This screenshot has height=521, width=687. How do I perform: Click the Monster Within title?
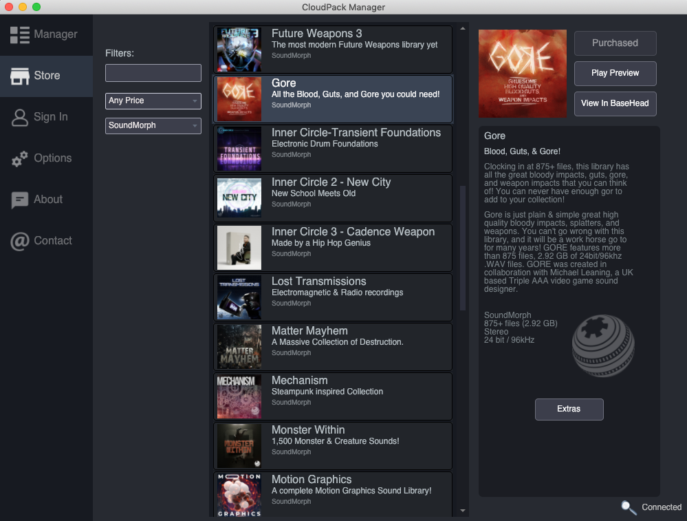(308, 429)
